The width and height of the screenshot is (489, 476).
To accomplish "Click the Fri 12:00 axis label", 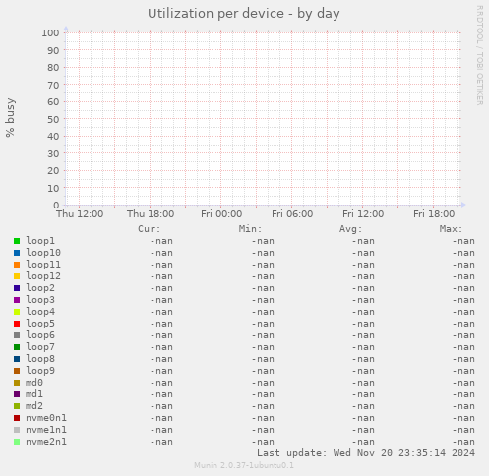I will click(363, 214).
